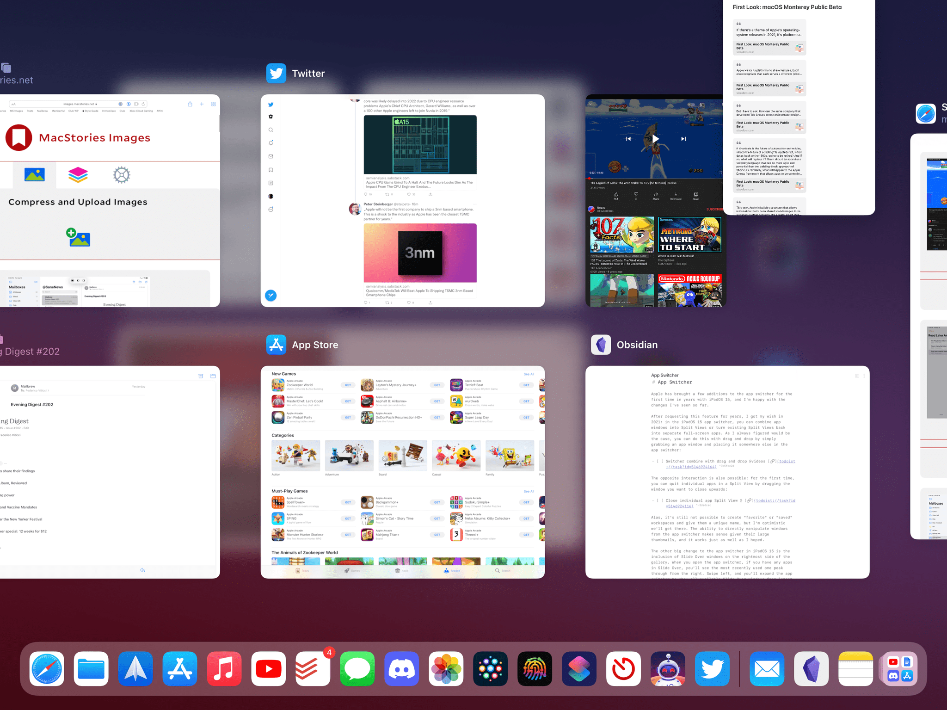This screenshot has height=710, width=947.
Task: Open Timery timer app in dock
Action: (x=624, y=668)
